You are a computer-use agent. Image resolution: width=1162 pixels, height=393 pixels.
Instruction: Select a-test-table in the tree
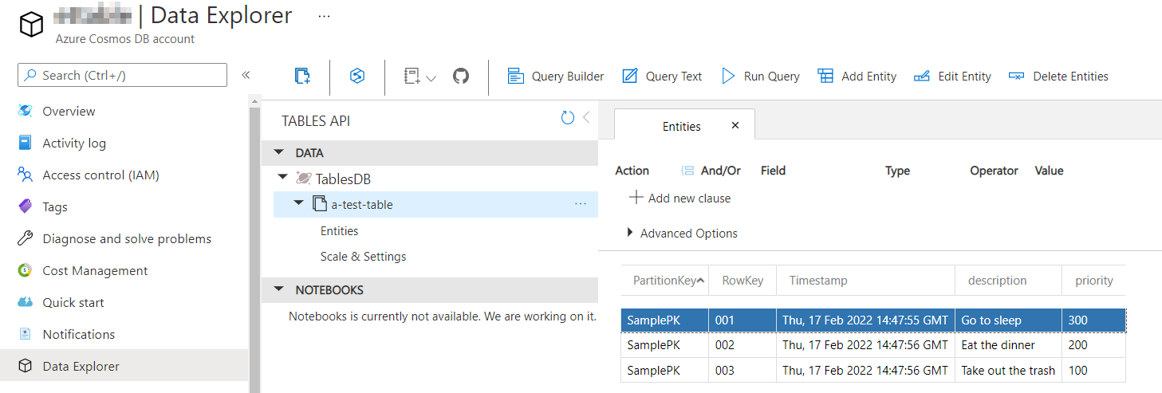[x=362, y=204]
